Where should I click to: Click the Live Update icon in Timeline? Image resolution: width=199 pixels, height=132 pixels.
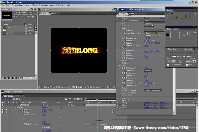pos(66,99)
